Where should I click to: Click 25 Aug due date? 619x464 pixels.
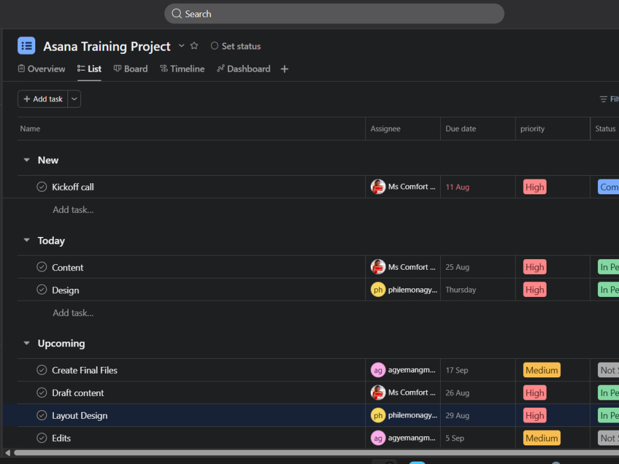pos(457,267)
